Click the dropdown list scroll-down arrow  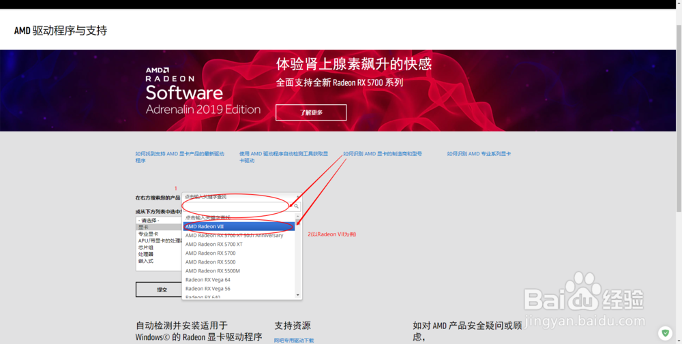coord(298,296)
